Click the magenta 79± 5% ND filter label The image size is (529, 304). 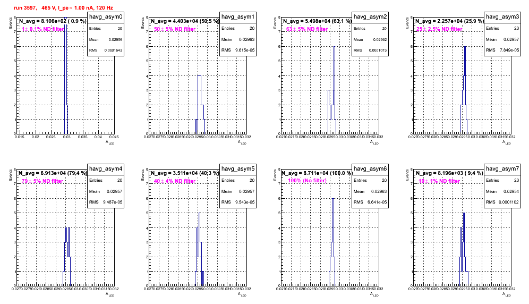pos(42,181)
